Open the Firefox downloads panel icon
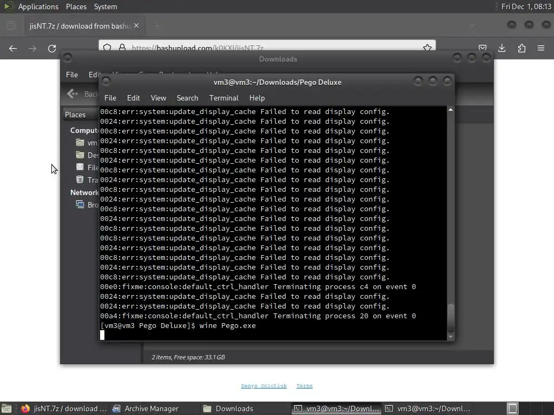The height and width of the screenshot is (415, 554). [x=502, y=48]
